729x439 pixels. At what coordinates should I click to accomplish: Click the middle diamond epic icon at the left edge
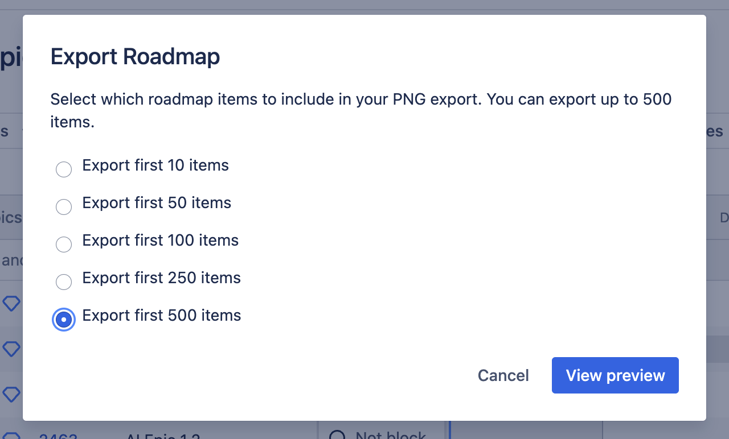click(x=11, y=348)
